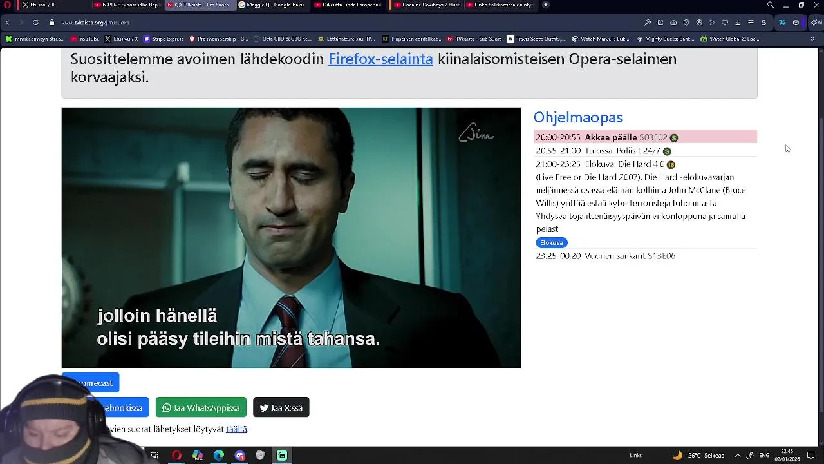Click the page zoom magnifier icon in address bar
Viewport: 824px width, 464px height.
(648, 23)
